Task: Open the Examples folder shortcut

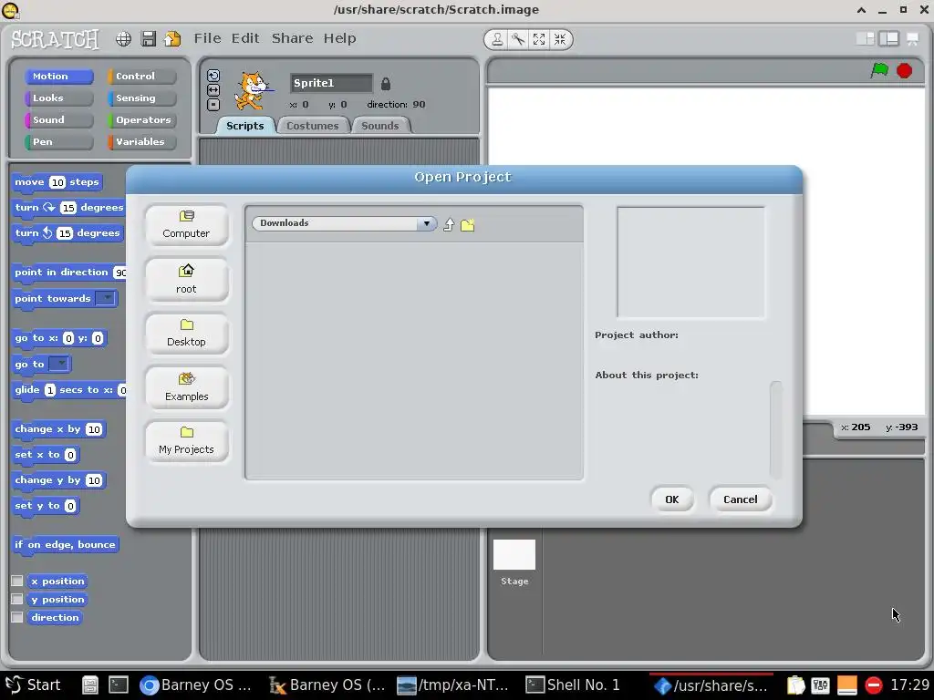Action: pyautogui.click(x=186, y=387)
